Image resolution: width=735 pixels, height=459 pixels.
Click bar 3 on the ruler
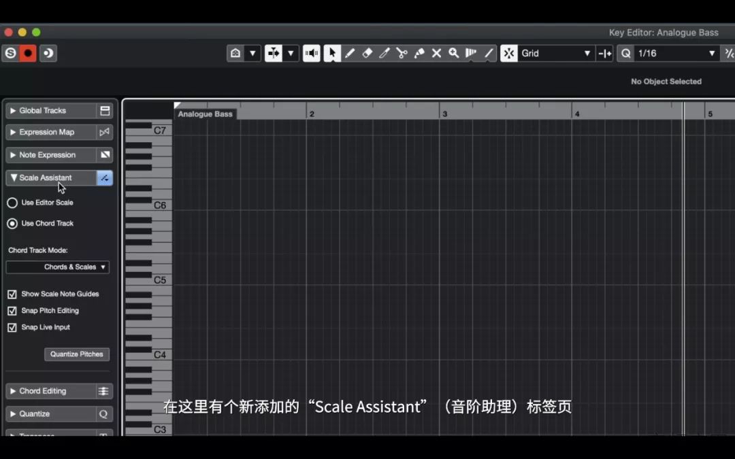[445, 114]
